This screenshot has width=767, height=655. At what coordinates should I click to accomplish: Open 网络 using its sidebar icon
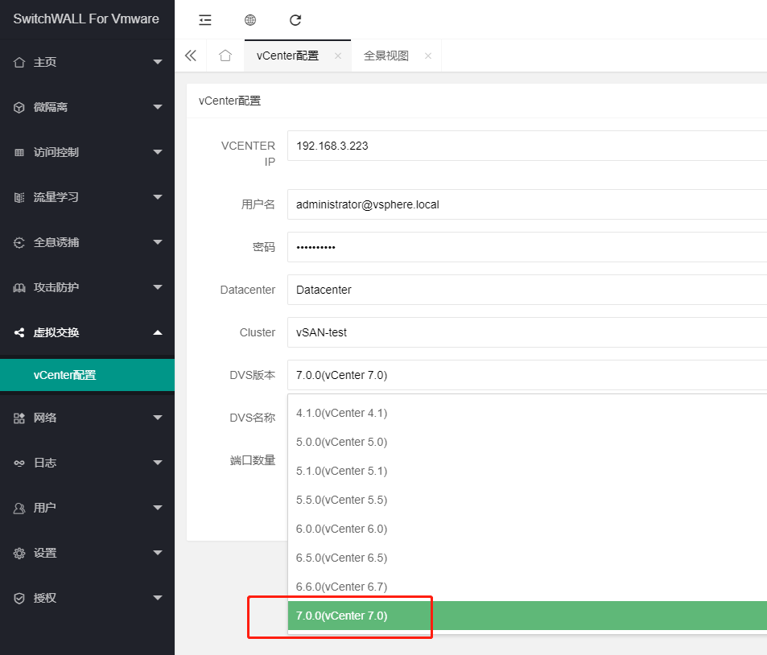point(19,418)
